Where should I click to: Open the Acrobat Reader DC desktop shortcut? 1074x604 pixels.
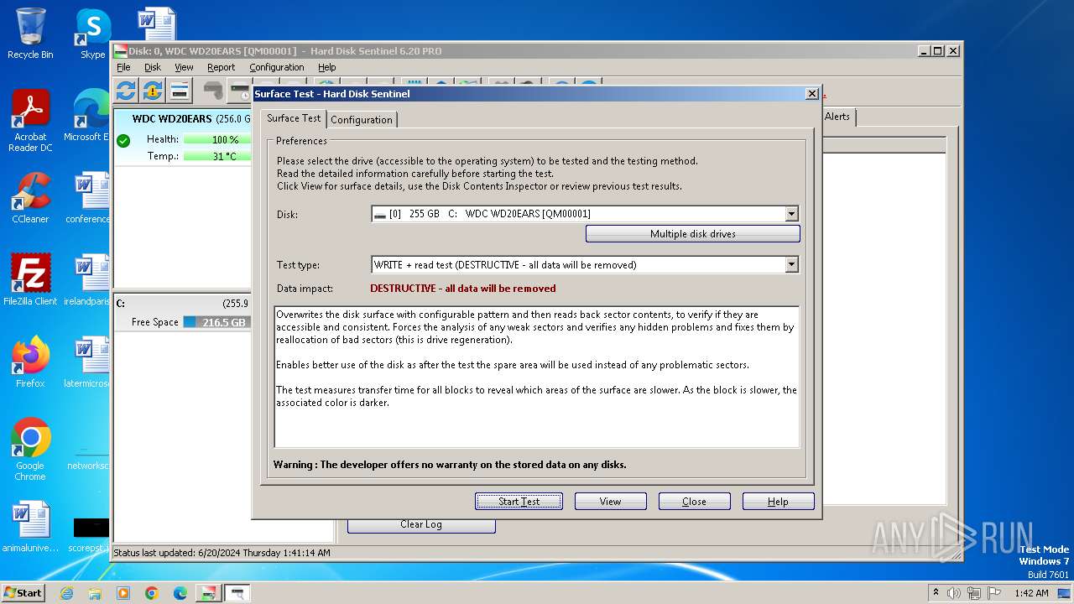pyautogui.click(x=30, y=121)
